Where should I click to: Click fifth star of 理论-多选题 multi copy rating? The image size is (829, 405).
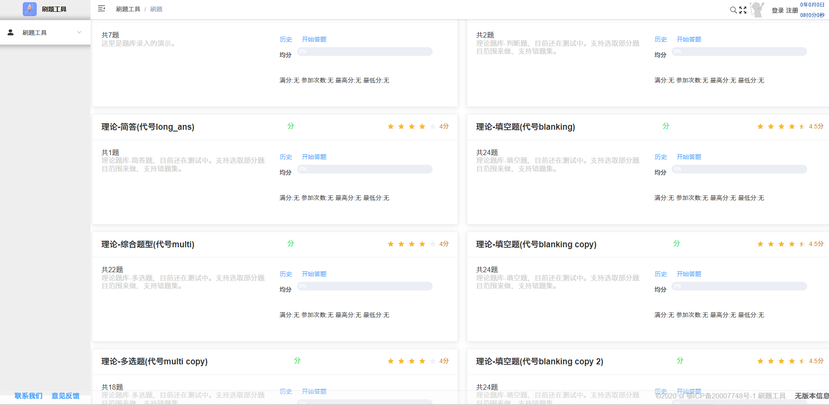[x=433, y=361]
